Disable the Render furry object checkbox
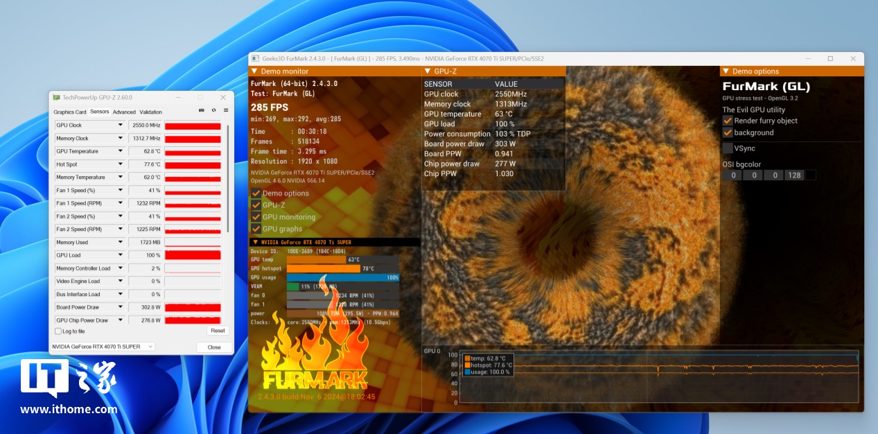The image size is (878, 434). [x=728, y=121]
